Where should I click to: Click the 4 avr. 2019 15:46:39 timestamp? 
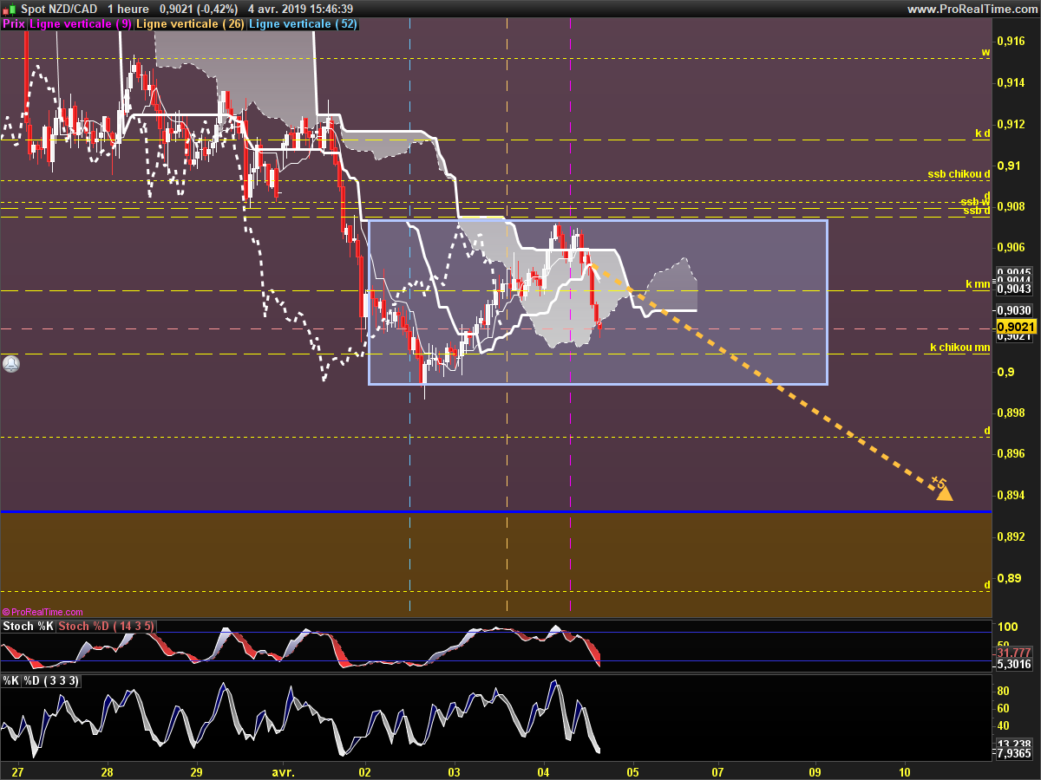pyautogui.click(x=300, y=9)
